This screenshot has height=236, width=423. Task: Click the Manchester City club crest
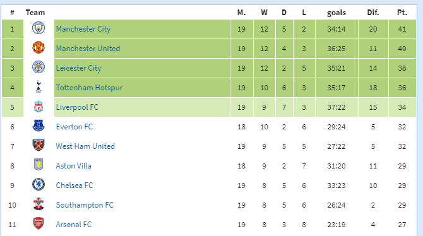[x=39, y=28]
